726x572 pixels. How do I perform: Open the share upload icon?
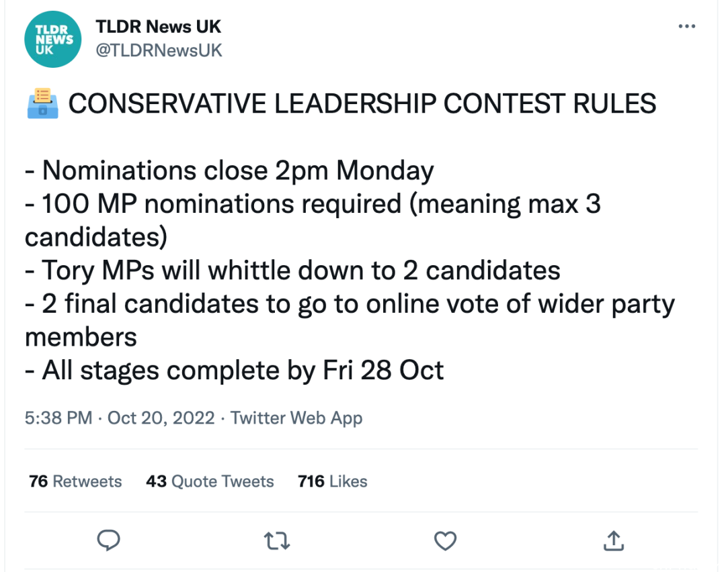pos(614,540)
